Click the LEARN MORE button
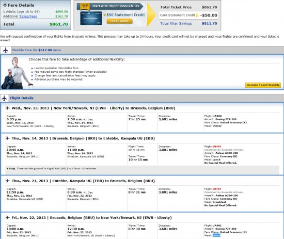The image size is (284, 239). coord(119,21)
